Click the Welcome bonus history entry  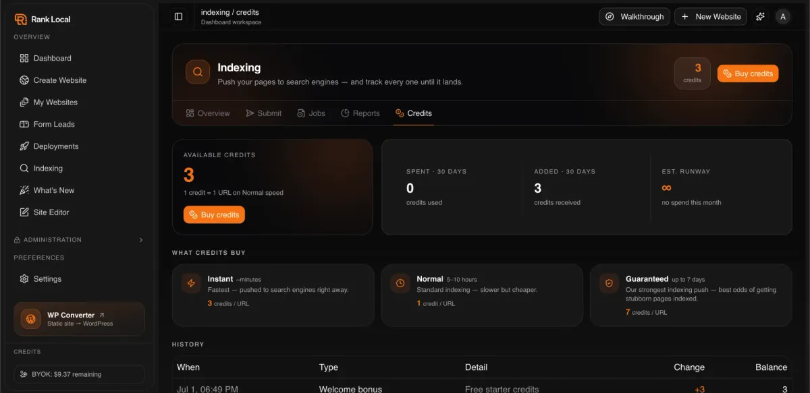tap(350, 389)
